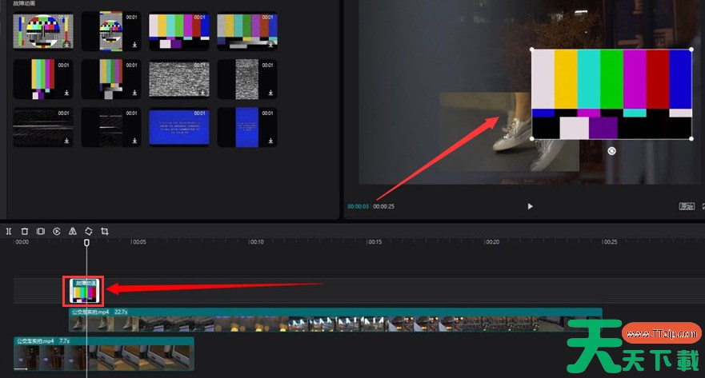Click the original ratio button in preview

686,206
